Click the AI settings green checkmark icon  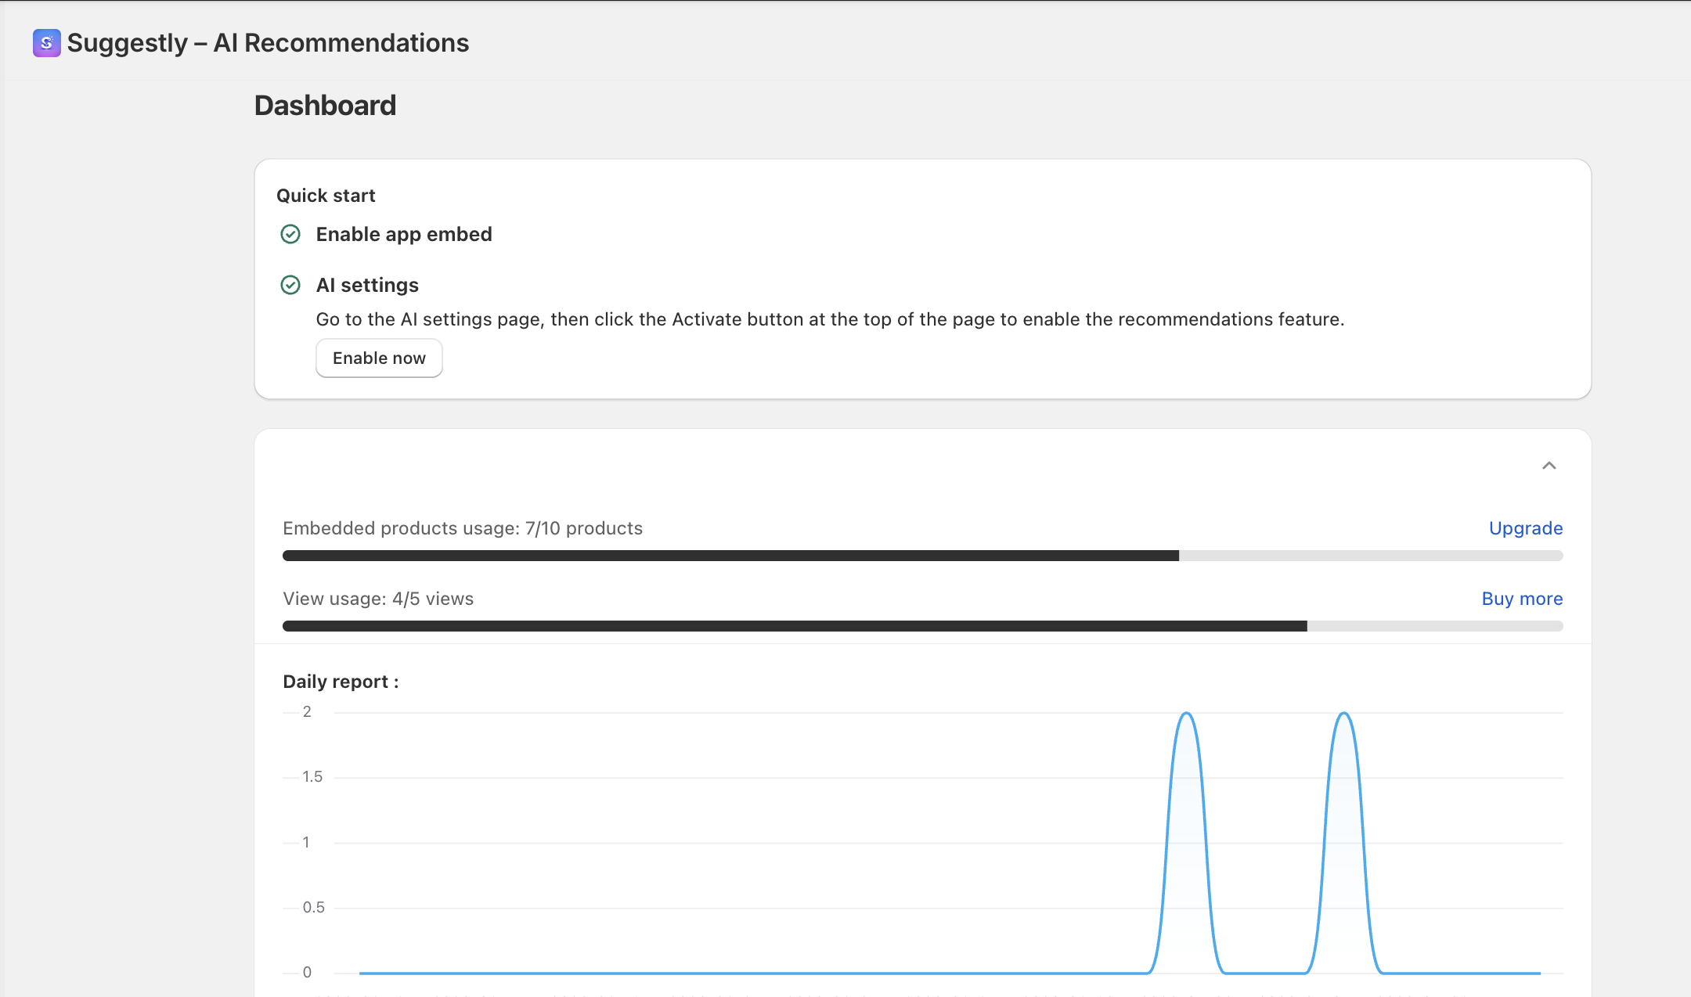(290, 285)
